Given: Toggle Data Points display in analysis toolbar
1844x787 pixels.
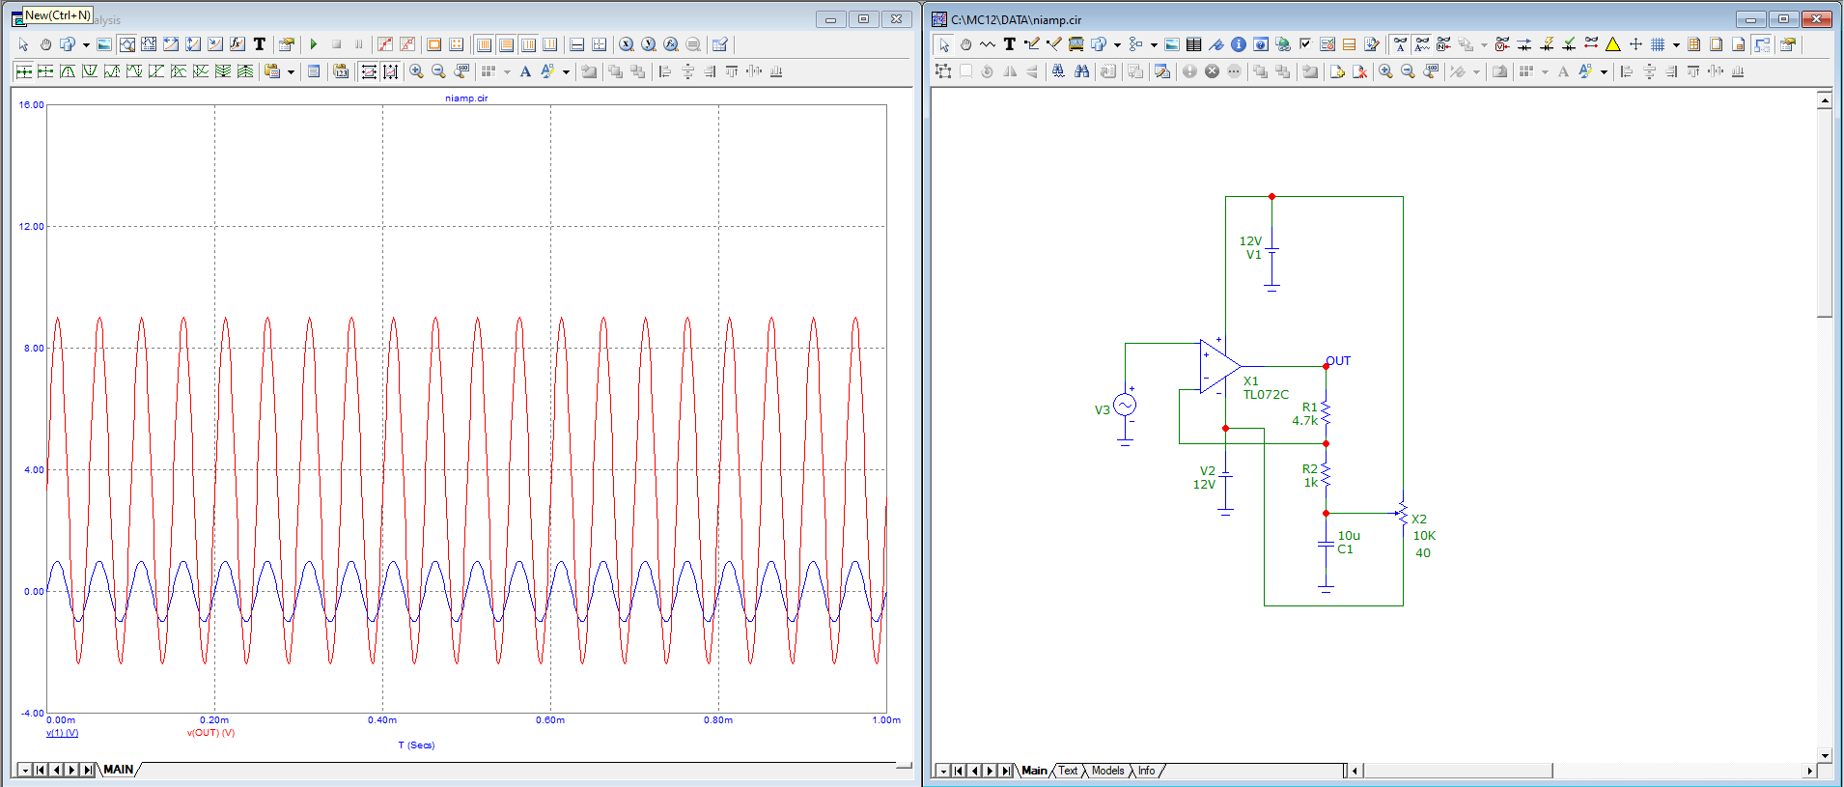Looking at the screenshot, I should [385, 44].
